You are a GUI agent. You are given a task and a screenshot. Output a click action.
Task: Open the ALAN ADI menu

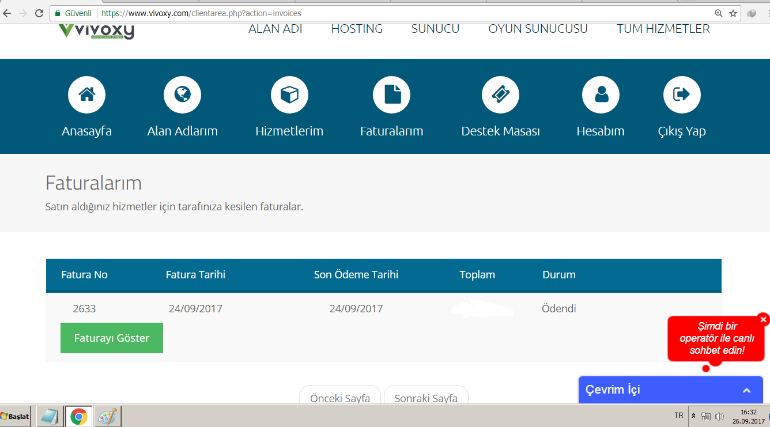pos(275,29)
